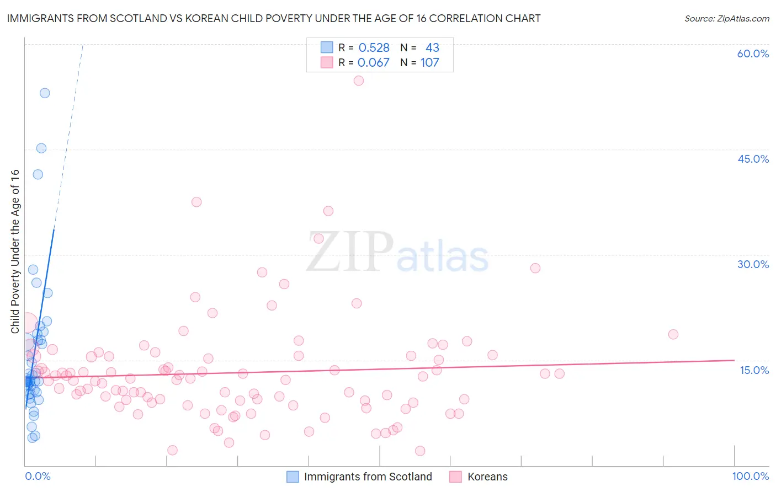The image size is (776, 492).
Task: Click the highest pink data point near 55%
Action: tap(359, 81)
